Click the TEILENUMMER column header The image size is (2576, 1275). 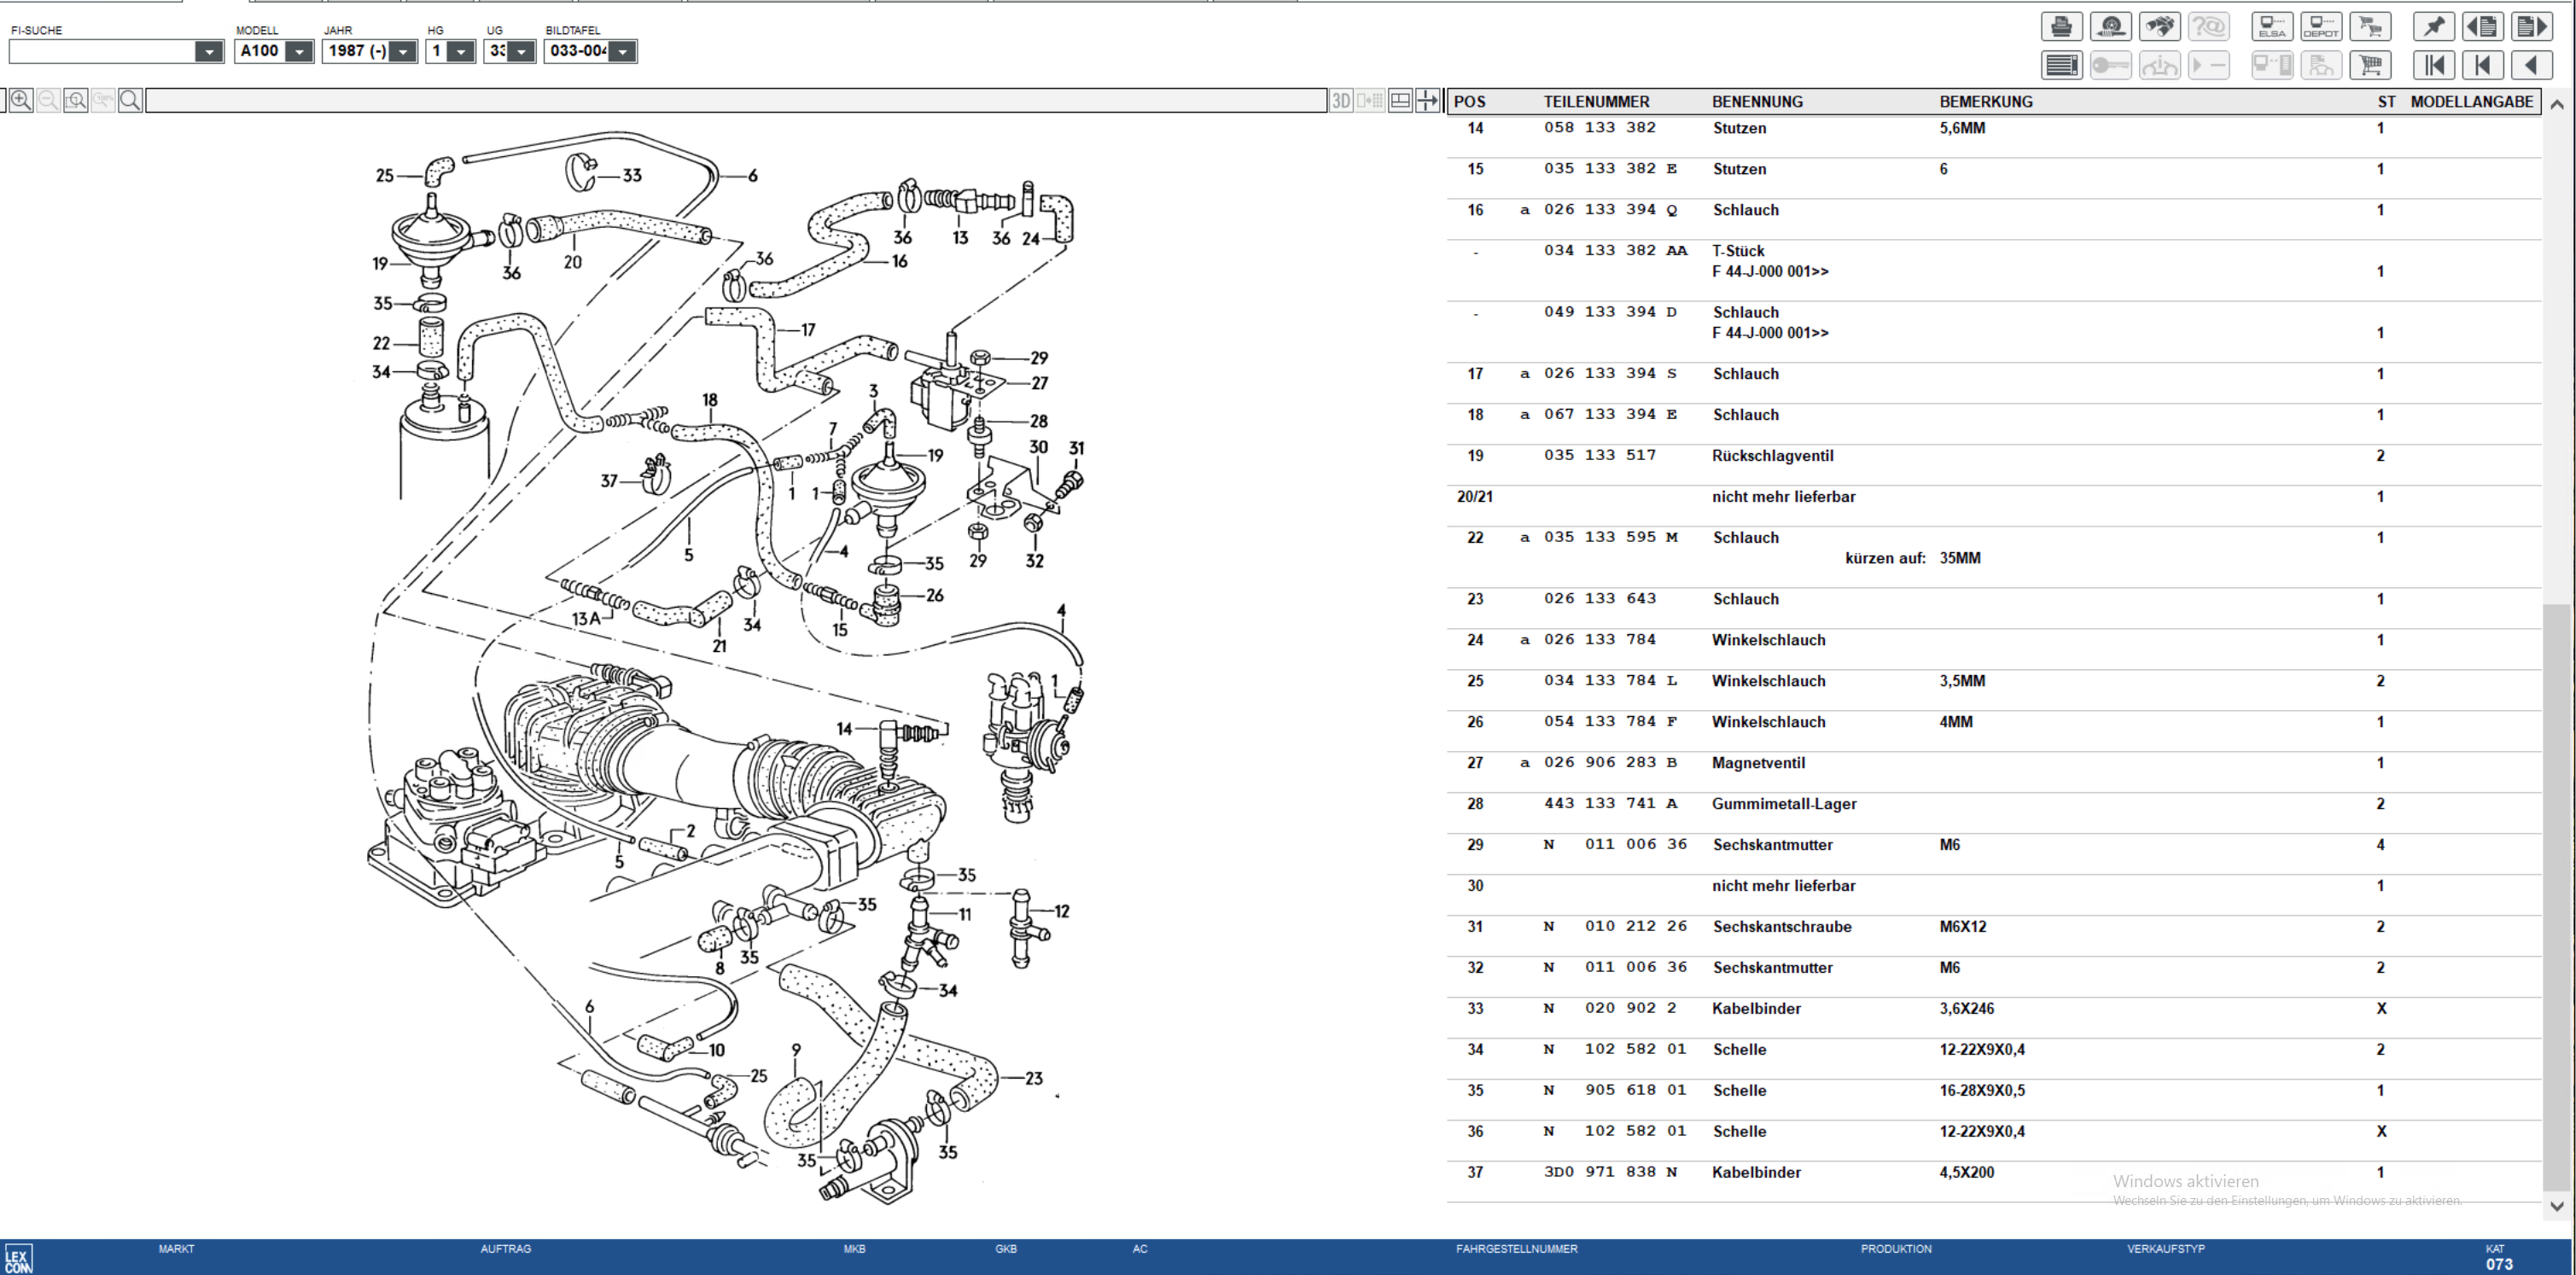(x=1596, y=102)
